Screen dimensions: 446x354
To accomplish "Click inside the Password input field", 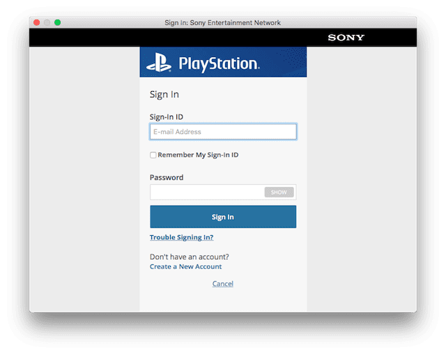I will click(206, 192).
